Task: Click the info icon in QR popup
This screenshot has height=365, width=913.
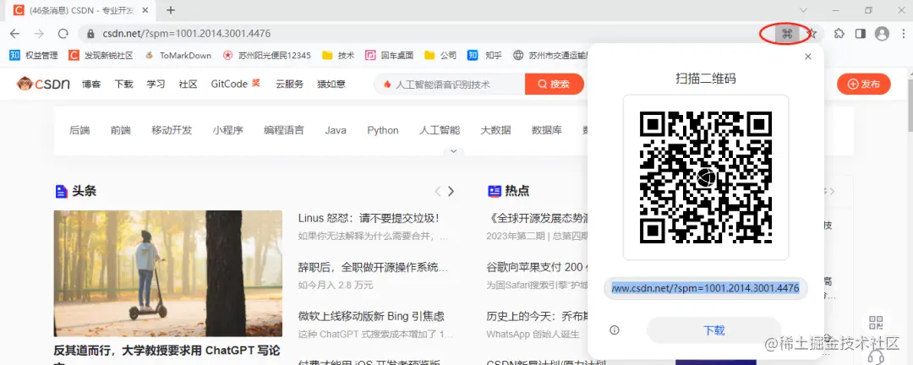Action: (615, 330)
